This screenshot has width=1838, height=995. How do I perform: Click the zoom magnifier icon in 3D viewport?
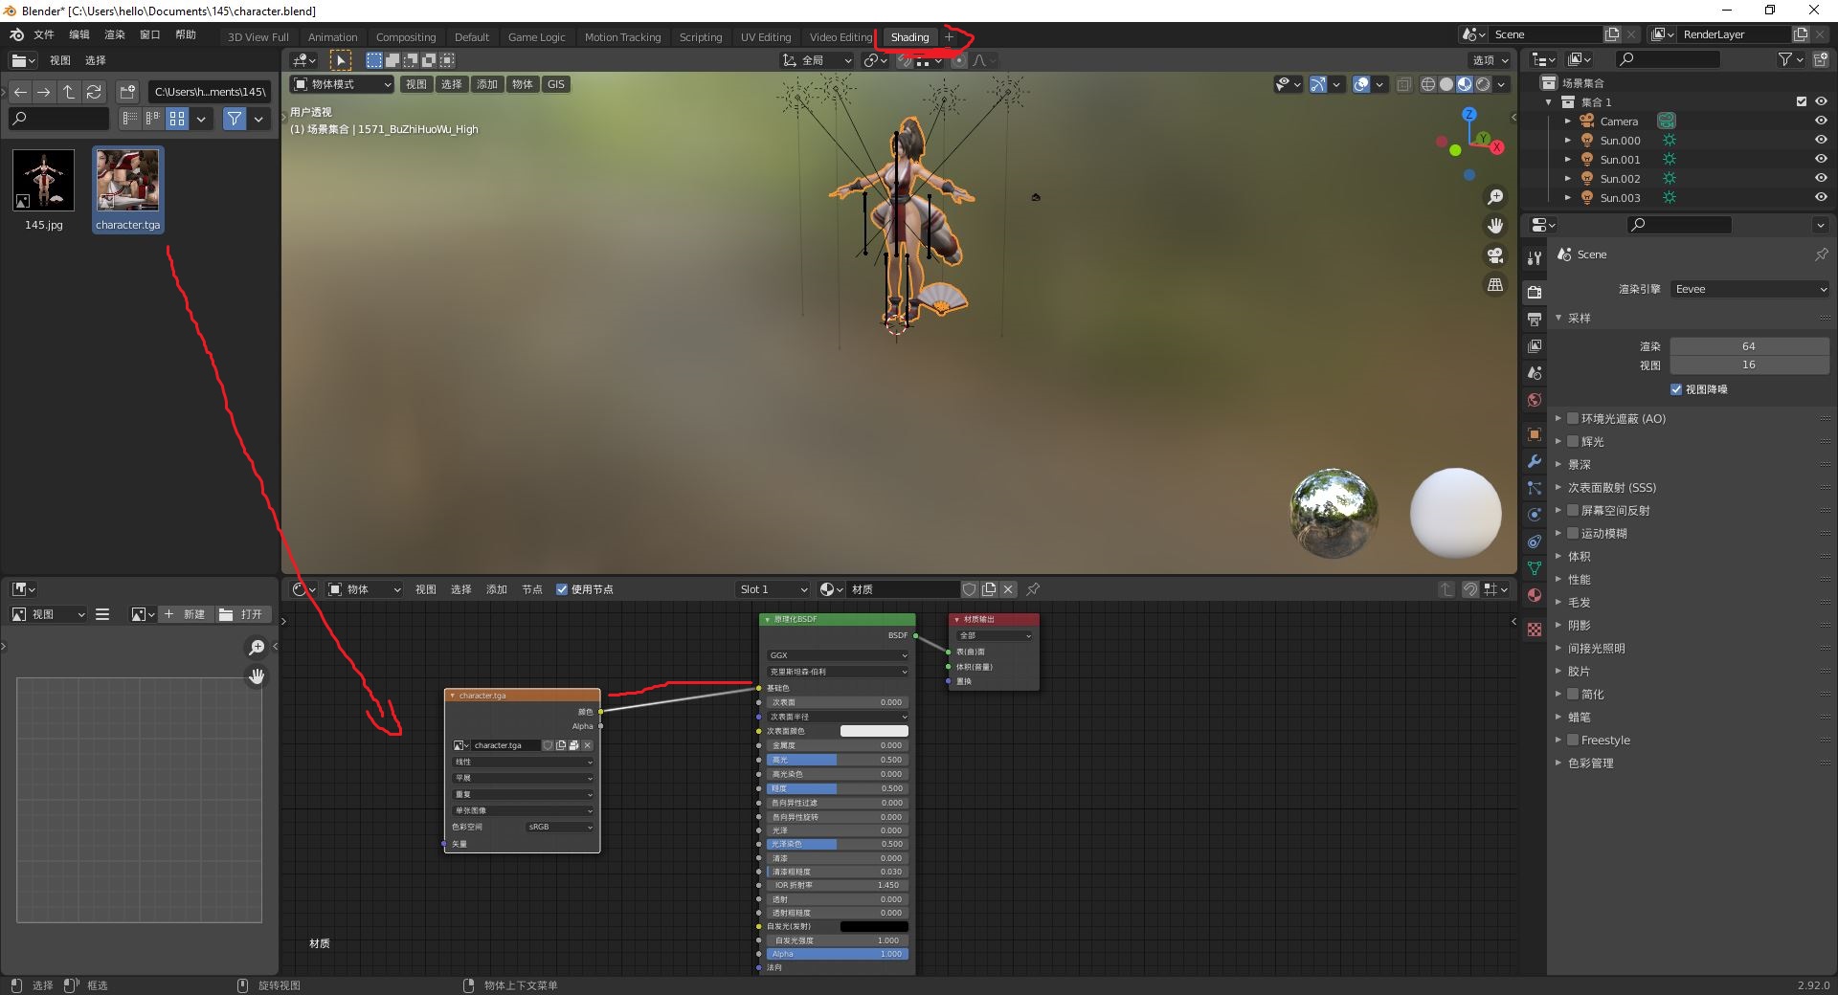coord(1495,197)
